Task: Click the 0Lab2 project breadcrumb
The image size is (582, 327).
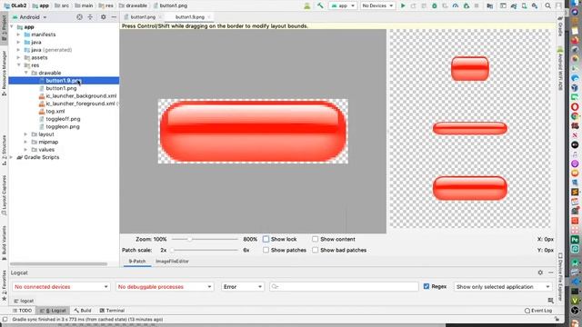Action: point(15,5)
